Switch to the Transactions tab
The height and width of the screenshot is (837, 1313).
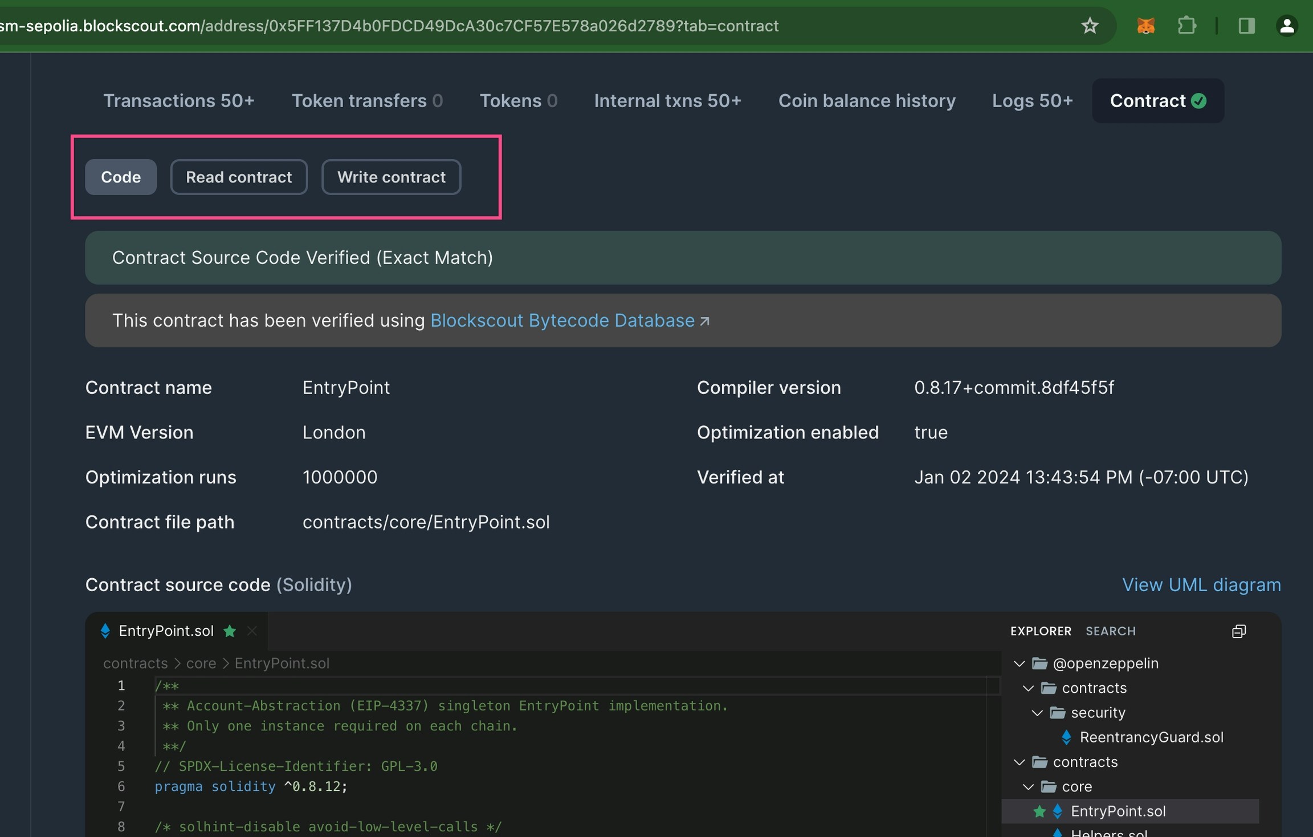(178, 101)
